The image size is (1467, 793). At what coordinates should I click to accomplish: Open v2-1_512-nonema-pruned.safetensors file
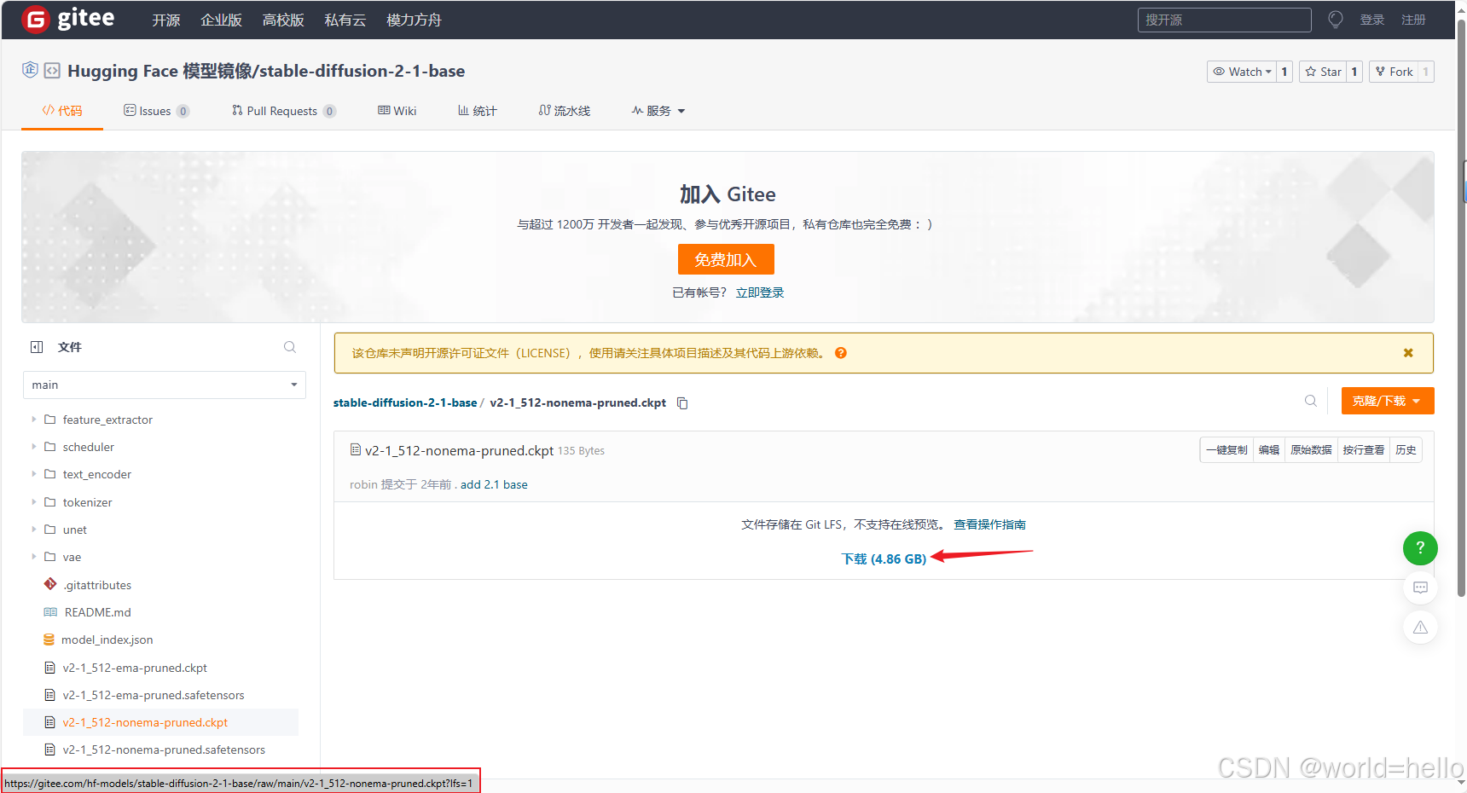point(164,750)
